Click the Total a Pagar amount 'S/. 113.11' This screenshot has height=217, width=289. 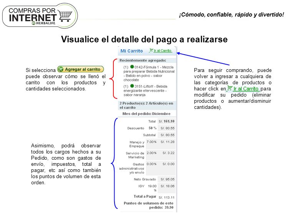coord(166,197)
